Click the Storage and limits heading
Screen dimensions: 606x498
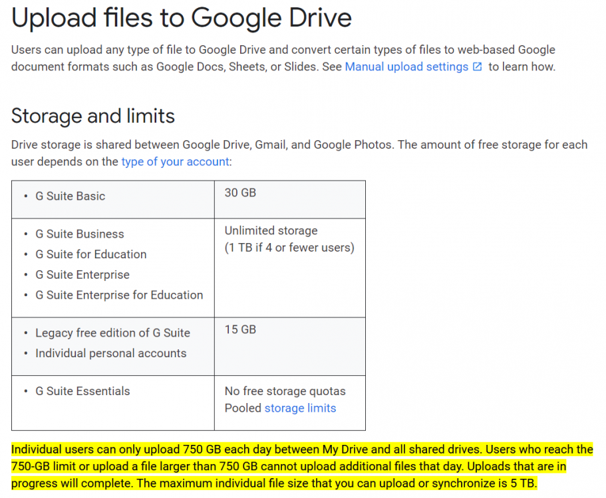click(x=92, y=116)
